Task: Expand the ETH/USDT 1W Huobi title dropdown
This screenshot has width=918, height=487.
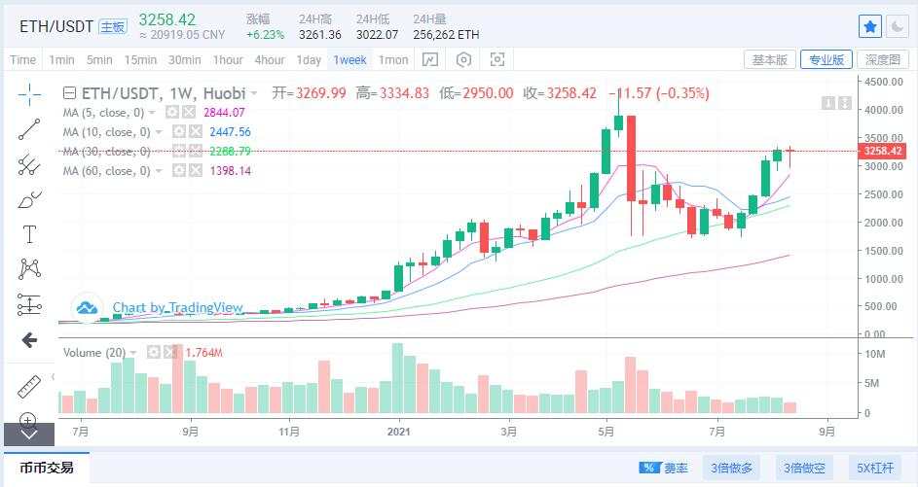Action: [x=254, y=93]
